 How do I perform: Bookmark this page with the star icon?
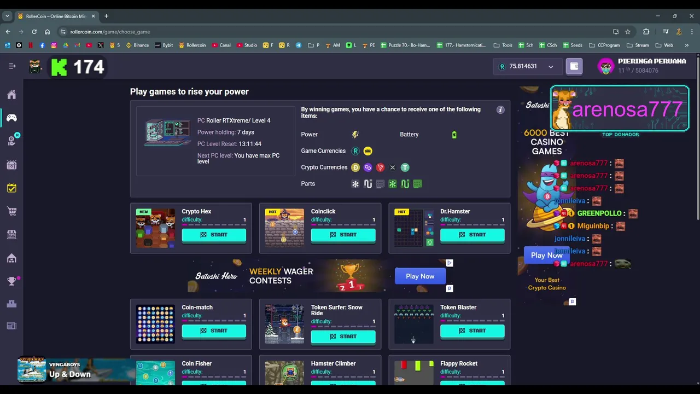(x=628, y=32)
